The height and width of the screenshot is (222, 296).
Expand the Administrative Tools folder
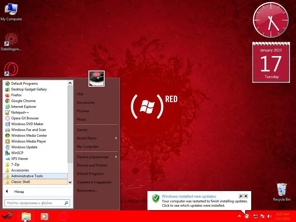pos(35,176)
